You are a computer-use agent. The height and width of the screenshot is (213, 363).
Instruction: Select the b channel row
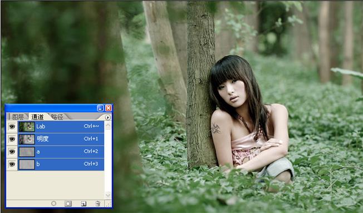[x=61, y=164]
